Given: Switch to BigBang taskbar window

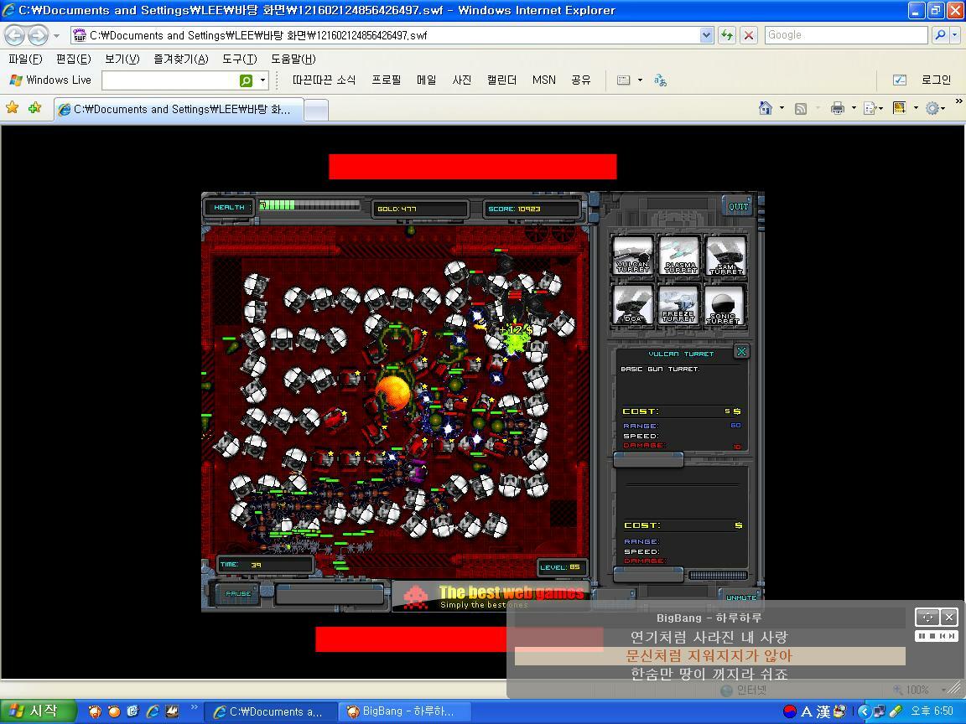Looking at the screenshot, I should [x=405, y=711].
